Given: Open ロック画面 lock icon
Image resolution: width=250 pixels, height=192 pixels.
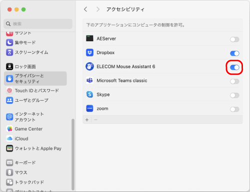Looking at the screenshot, I should 9,67.
